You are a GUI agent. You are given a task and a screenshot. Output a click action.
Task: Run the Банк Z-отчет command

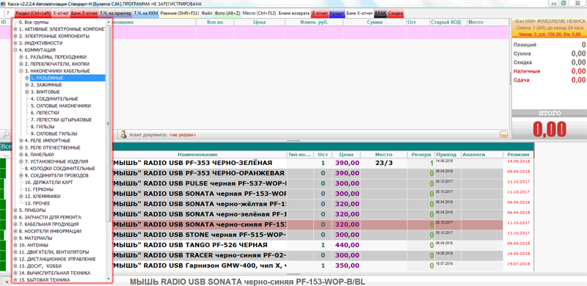coord(84,13)
